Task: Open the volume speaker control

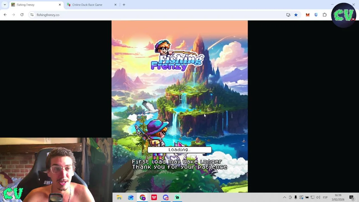Action: 318,198
